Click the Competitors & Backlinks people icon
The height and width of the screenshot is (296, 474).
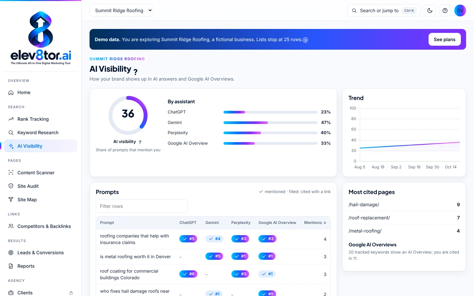click(x=11, y=226)
